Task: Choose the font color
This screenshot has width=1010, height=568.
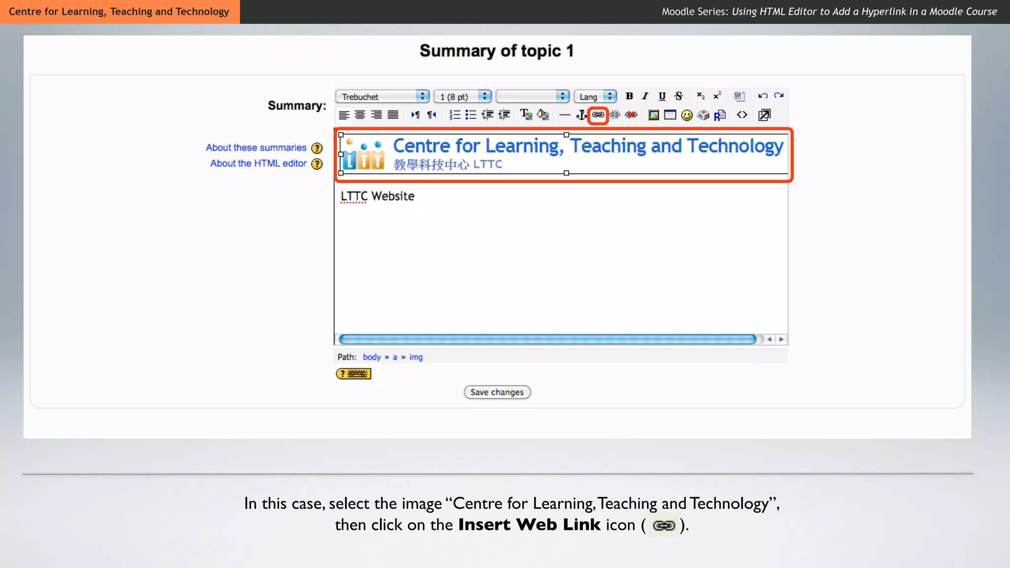Action: coord(526,115)
